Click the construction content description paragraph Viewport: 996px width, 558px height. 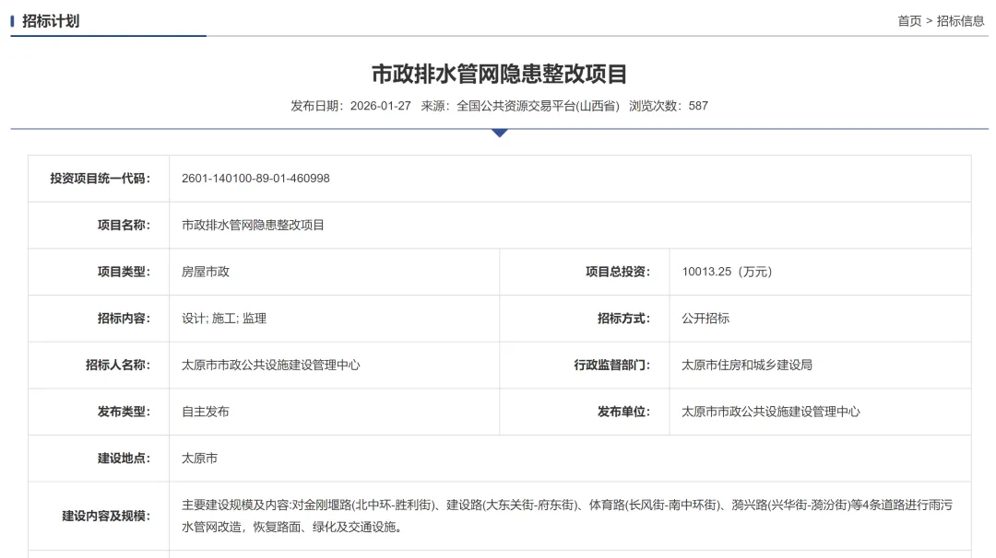tap(566, 516)
